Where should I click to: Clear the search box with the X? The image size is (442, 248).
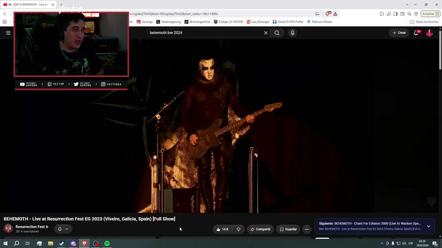click(266, 33)
